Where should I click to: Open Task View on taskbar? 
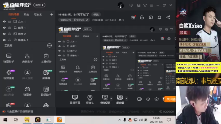click(16, 120)
